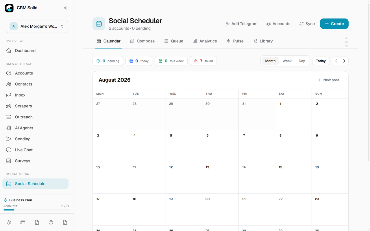370x231 pixels.
Task: Switch to the Compose tab
Action: tap(142, 41)
